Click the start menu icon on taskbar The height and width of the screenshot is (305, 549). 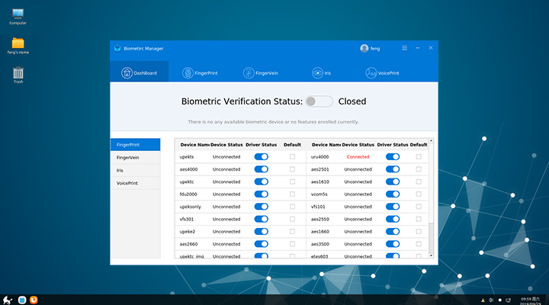click(x=7, y=299)
